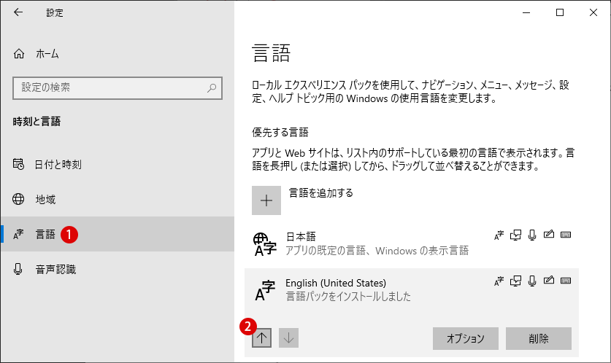Click 日本語 display language feature icon
This screenshot has width=611, height=363.
(499, 235)
